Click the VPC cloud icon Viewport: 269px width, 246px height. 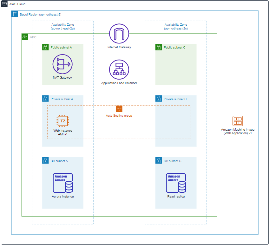[25, 37]
